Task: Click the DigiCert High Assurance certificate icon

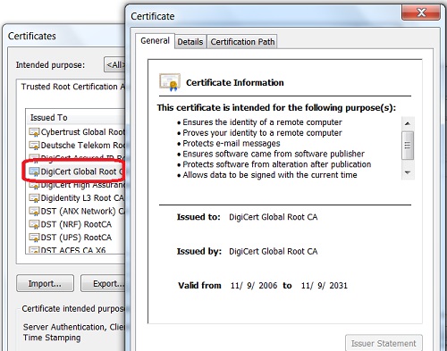Action: tap(34, 185)
